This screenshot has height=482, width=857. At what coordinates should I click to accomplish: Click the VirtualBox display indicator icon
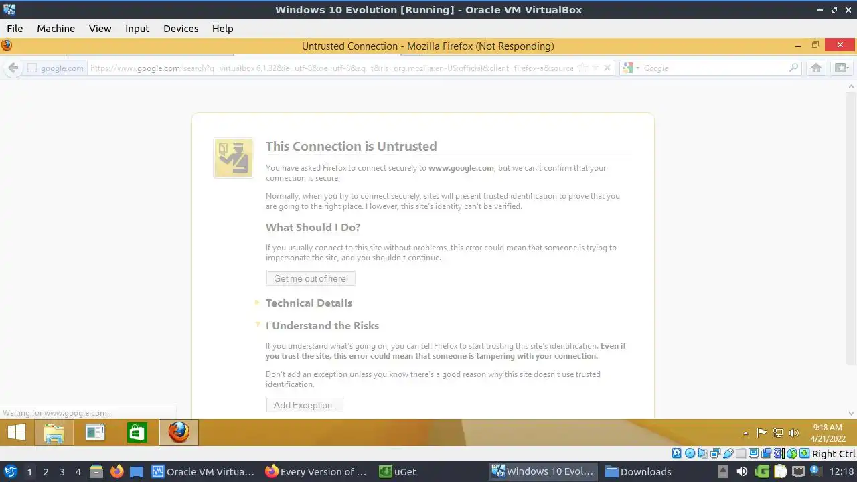[753, 453]
